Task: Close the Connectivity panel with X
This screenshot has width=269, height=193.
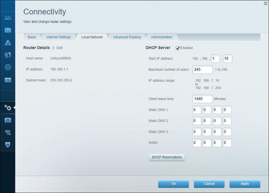Action: click(266, 3)
